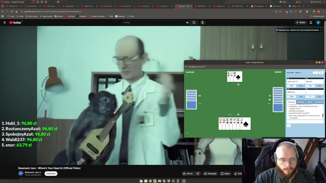This screenshot has height=183, width=326.
Task: Select the ustawienia tab in Tysiąc panel
Action: [x=319, y=102]
